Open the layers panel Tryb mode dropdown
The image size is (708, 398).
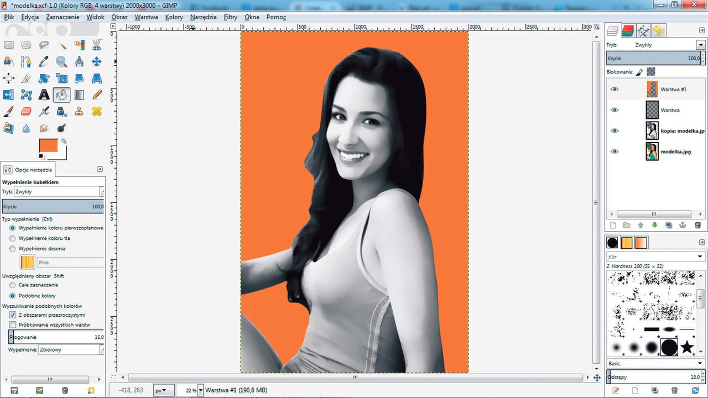[x=700, y=45]
